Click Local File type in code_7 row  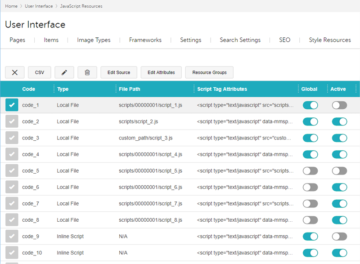68,204
